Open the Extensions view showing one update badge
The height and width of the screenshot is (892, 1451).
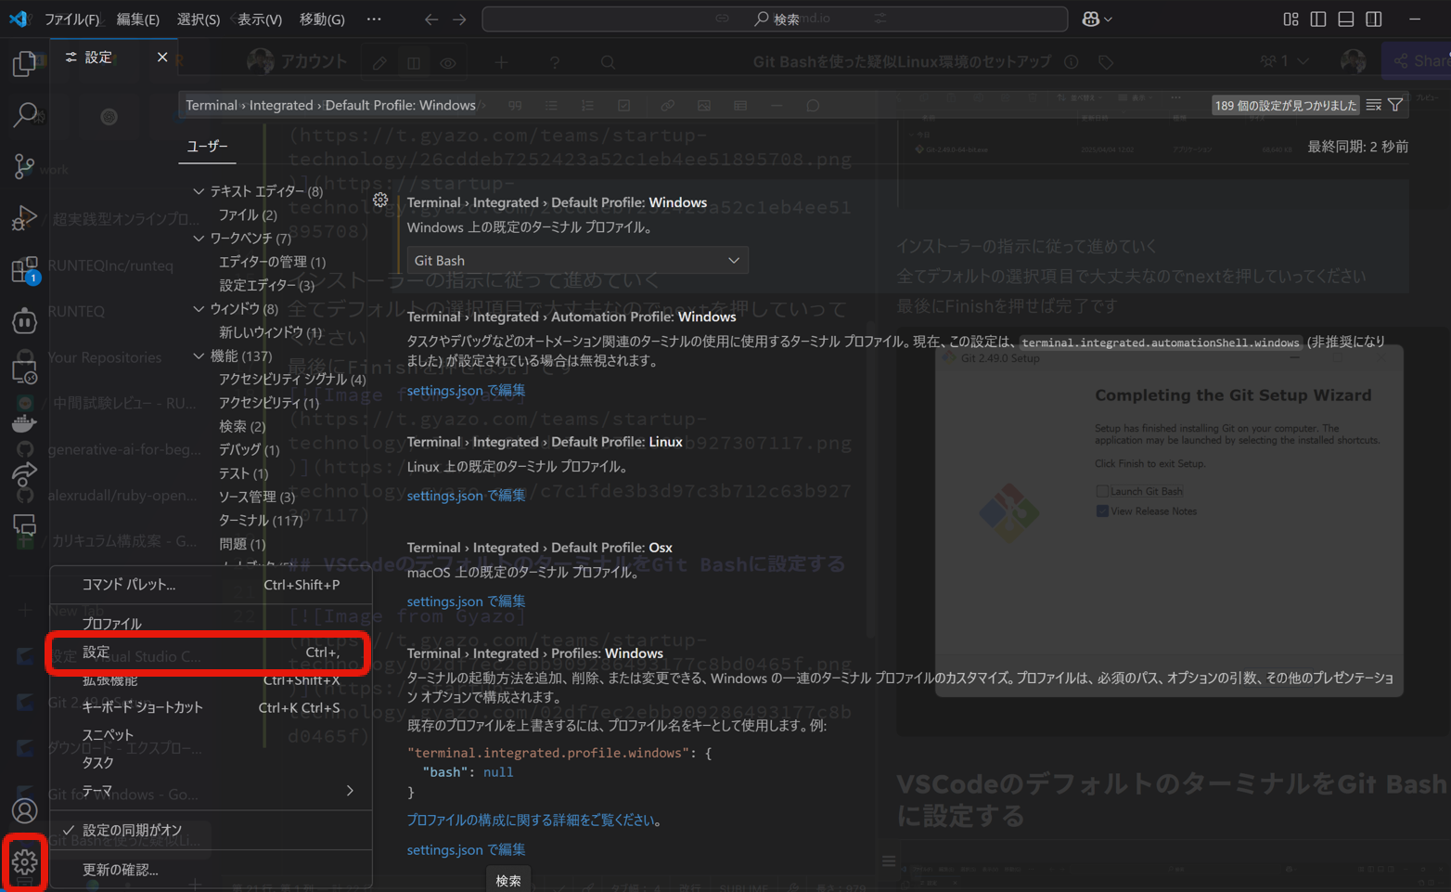pos(25,269)
